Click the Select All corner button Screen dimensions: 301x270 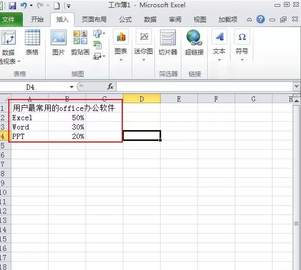6,98
